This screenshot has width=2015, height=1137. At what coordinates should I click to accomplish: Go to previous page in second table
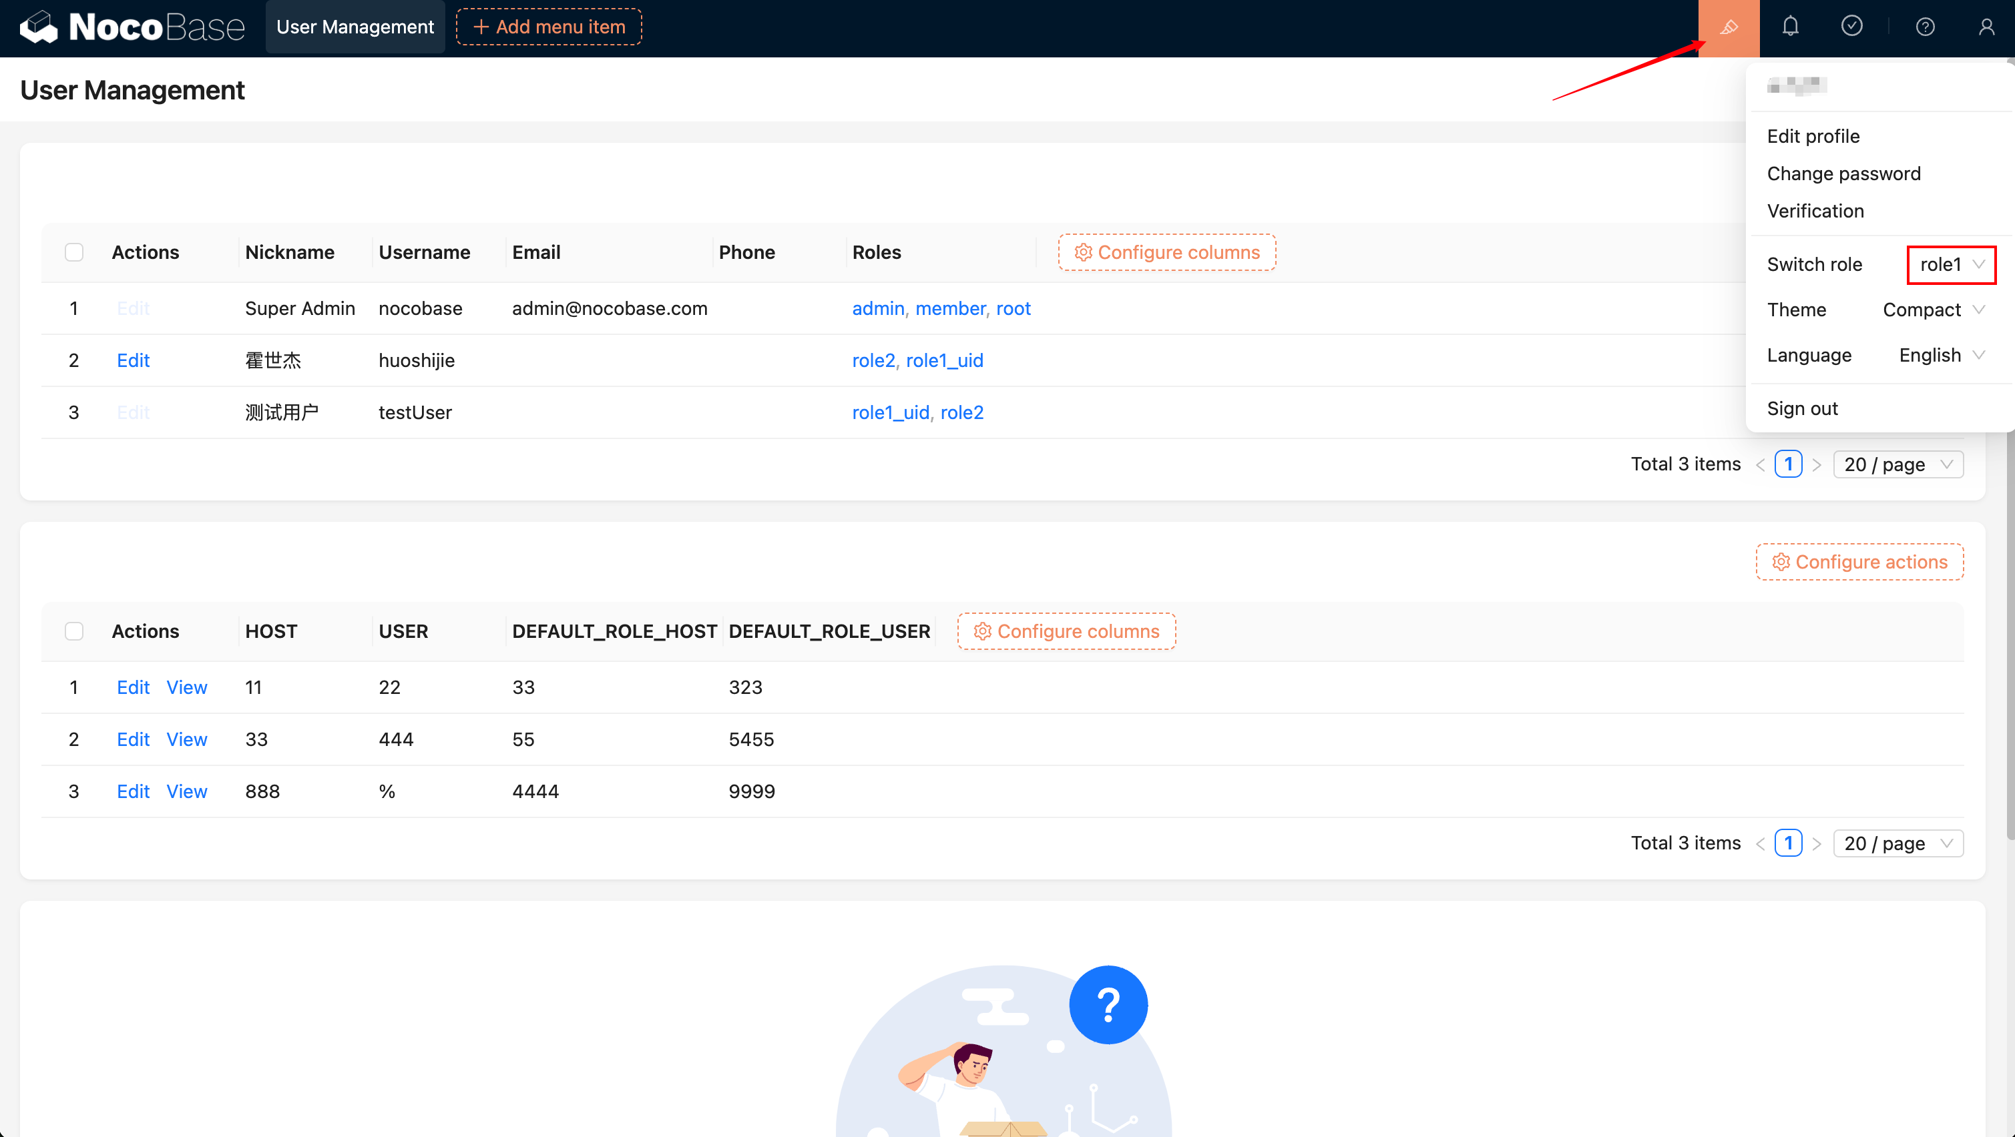[x=1760, y=844]
